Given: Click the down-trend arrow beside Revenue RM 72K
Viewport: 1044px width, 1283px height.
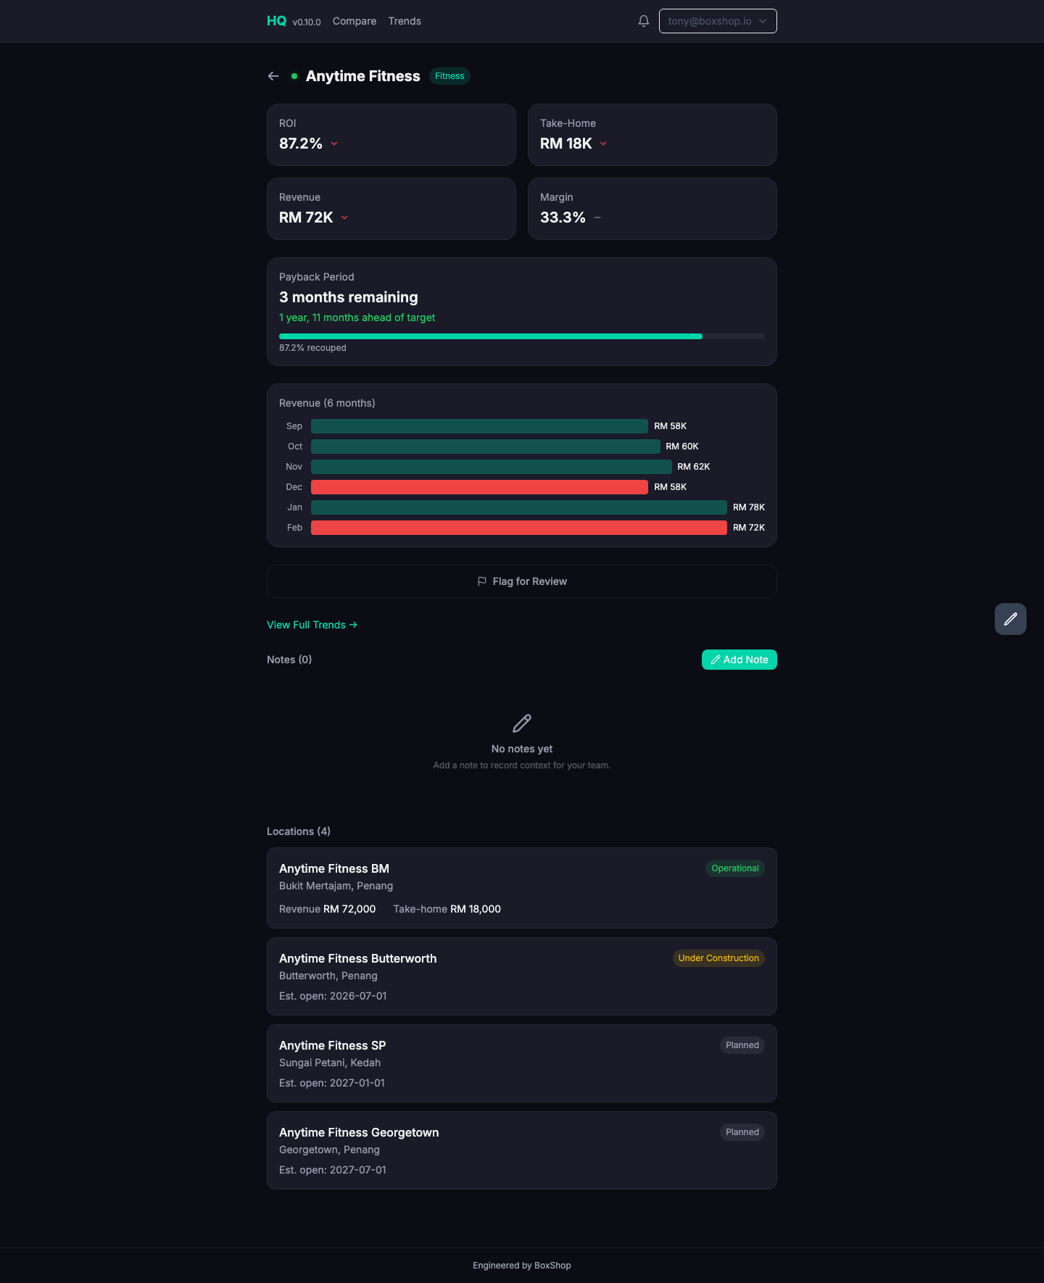Looking at the screenshot, I should coord(344,217).
